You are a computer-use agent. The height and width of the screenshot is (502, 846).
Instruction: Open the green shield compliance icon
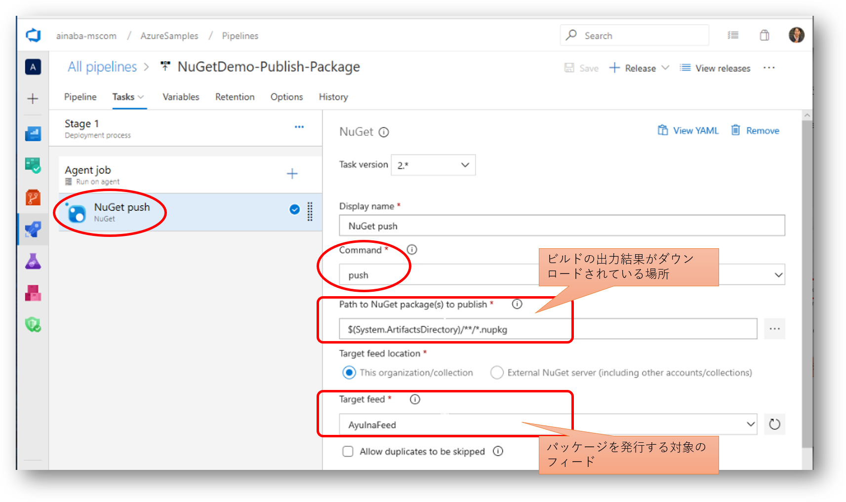tap(33, 325)
